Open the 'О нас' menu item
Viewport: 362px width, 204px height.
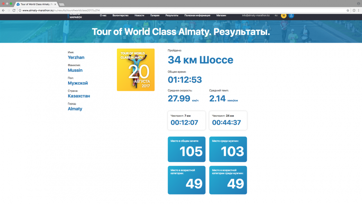(103, 16)
